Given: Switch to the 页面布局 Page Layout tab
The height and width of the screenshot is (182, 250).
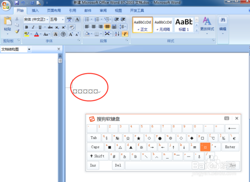Looking at the screenshot, I should (x=54, y=10).
